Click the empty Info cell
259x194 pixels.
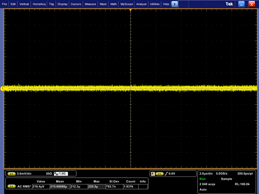(x=143, y=187)
